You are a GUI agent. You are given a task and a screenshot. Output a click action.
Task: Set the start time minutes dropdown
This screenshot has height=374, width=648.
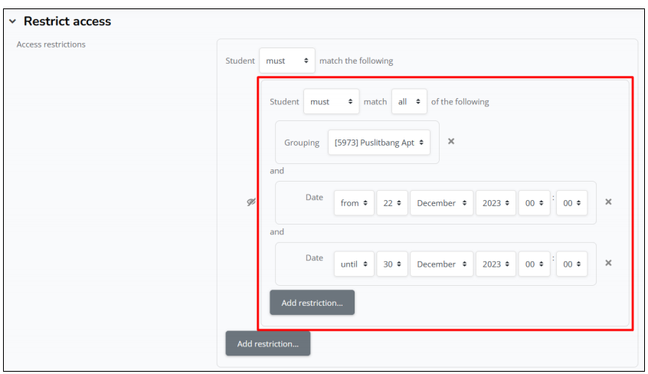click(571, 203)
